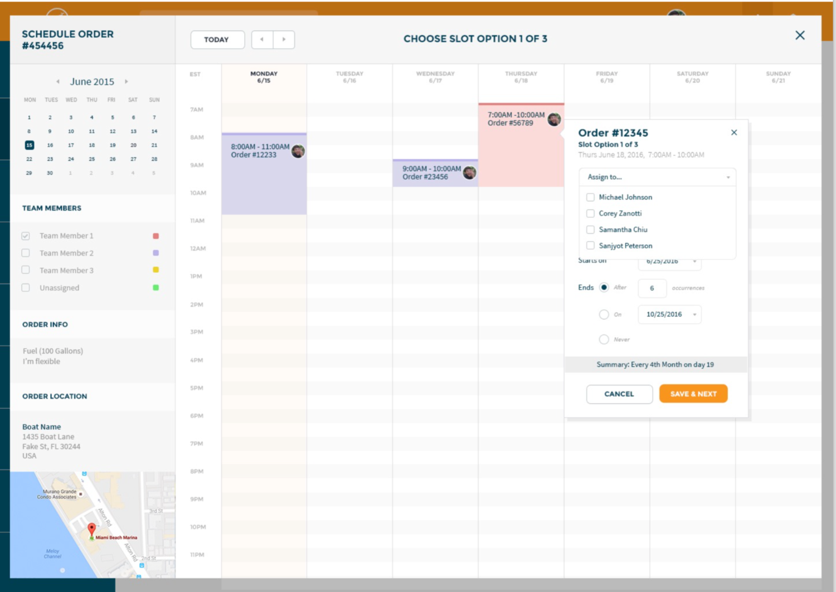
Task: Open the 9:00AM Order #23456 event
Action: (x=435, y=173)
